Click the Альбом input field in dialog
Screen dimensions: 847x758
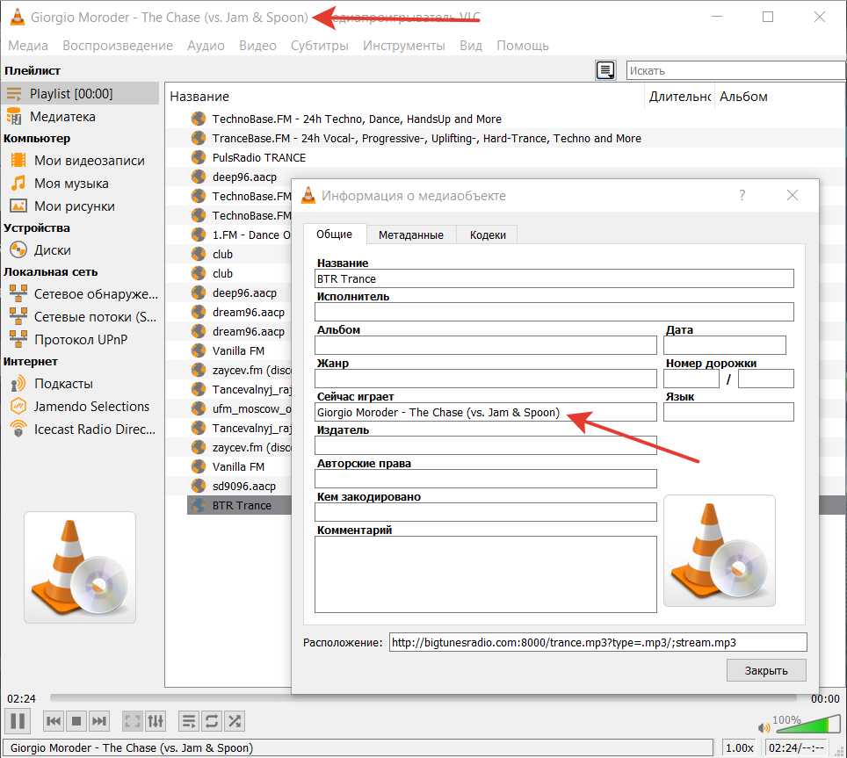click(486, 345)
